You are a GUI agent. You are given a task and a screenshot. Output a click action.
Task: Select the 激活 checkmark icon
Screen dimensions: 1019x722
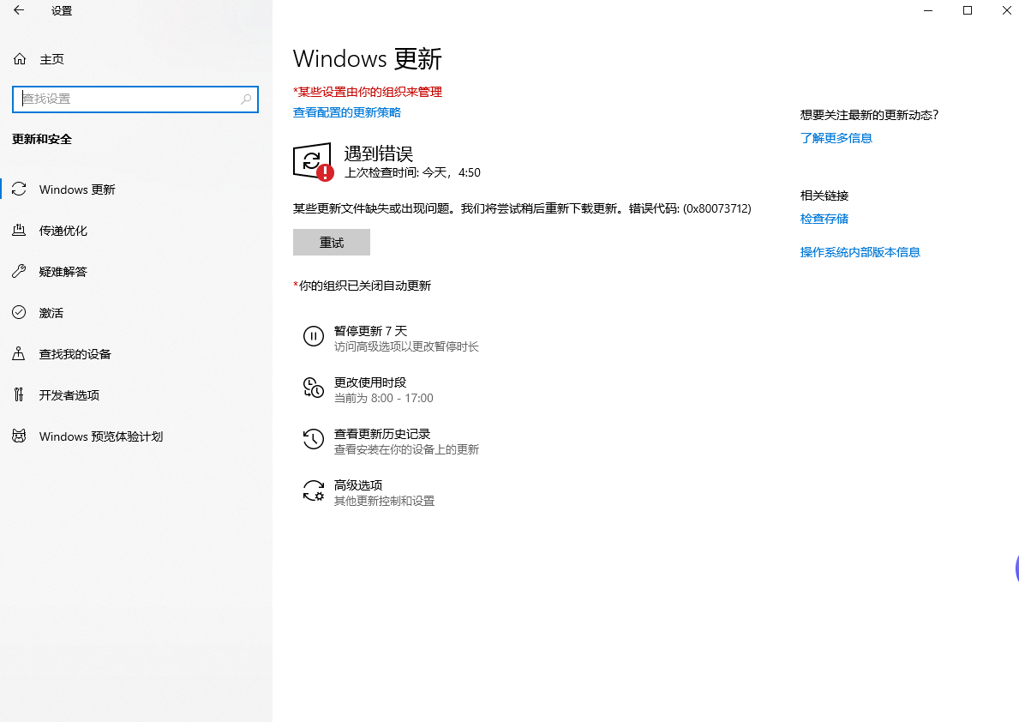point(20,312)
